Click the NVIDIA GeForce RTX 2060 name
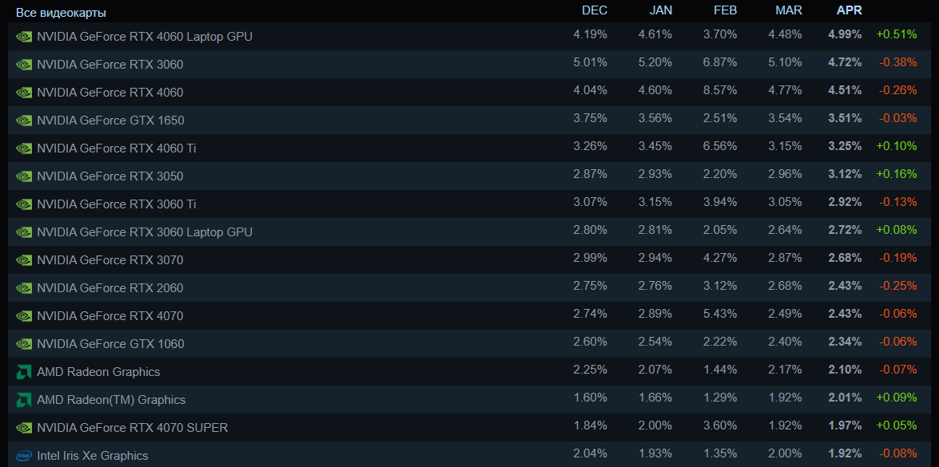The width and height of the screenshot is (939, 467). click(109, 287)
